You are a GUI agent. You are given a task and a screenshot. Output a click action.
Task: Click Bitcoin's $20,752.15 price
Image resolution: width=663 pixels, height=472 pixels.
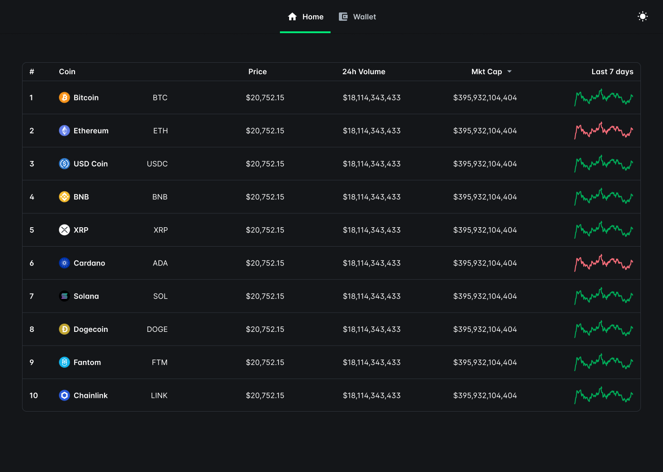pos(265,97)
